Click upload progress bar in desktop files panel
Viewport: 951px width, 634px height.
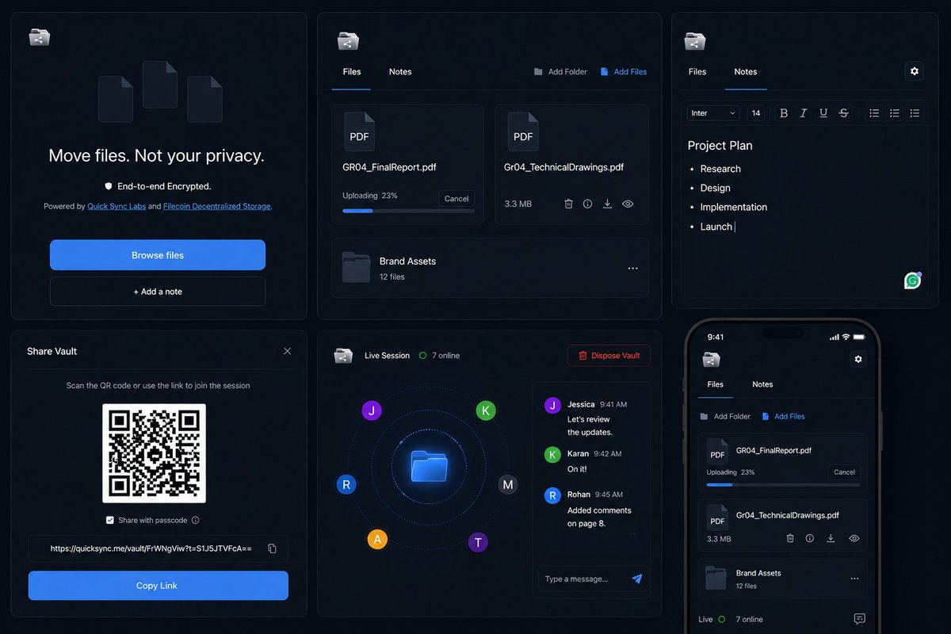tap(408, 211)
